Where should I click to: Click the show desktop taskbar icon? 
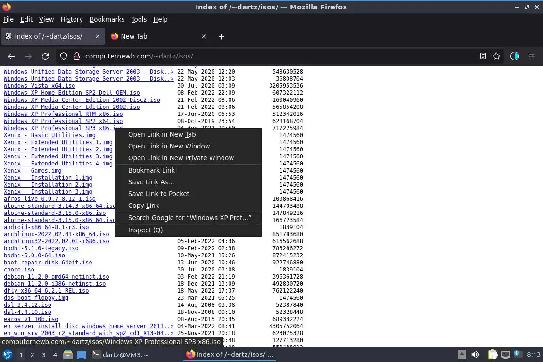[82, 355]
